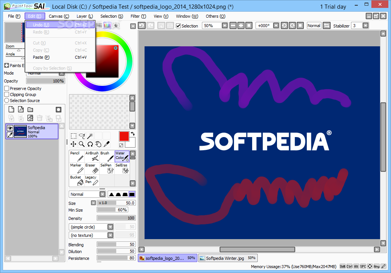This screenshot has height=273, width=391.
Task: Activate the hand pan tool
Action: point(98,144)
